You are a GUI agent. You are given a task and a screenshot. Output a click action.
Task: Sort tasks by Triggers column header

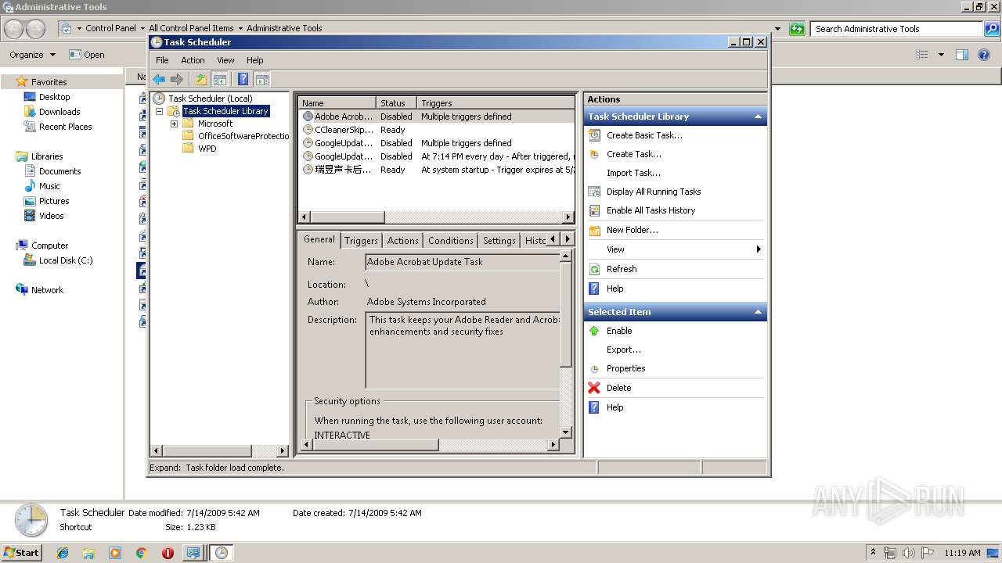[x=496, y=103]
